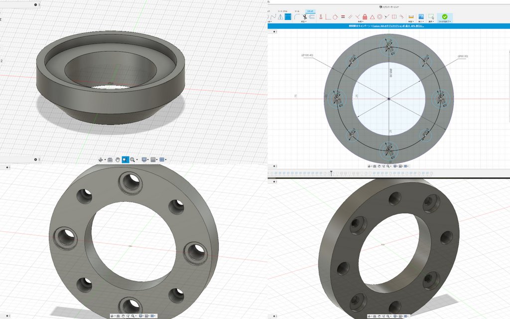Apply the Tangent constraint
Image resolution: width=510 pixels, height=319 pixels.
(335, 17)
